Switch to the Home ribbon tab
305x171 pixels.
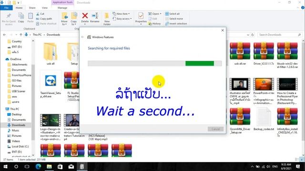19,8
